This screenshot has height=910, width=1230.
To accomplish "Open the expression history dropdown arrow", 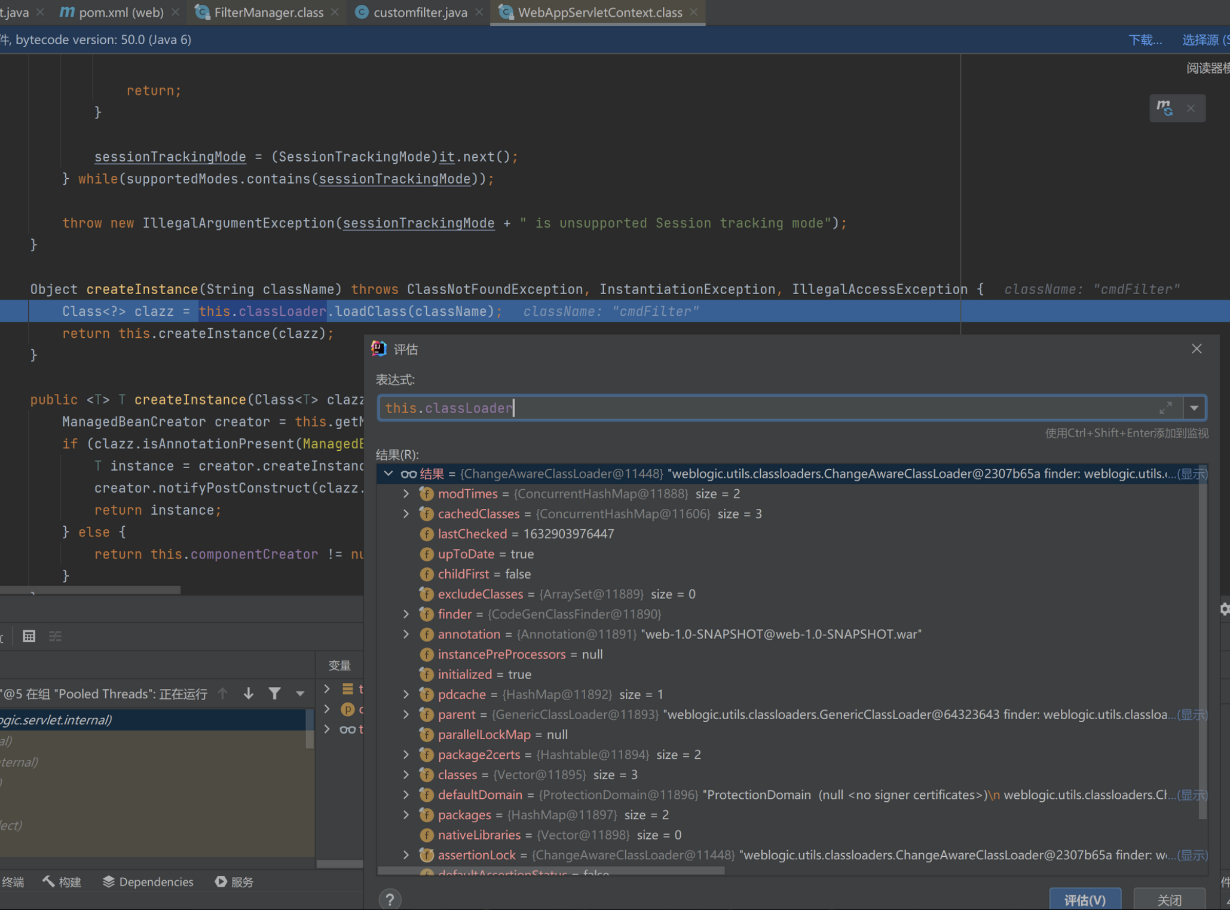I will 1194,408.
